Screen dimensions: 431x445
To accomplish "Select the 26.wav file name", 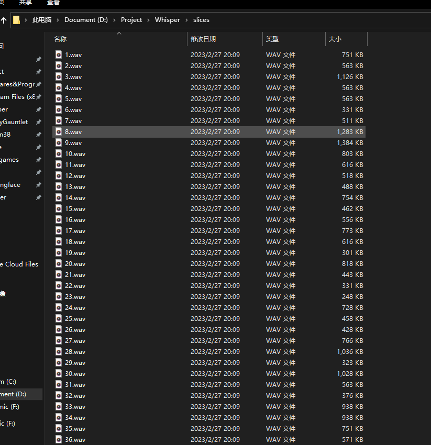I will click(75, 329).
